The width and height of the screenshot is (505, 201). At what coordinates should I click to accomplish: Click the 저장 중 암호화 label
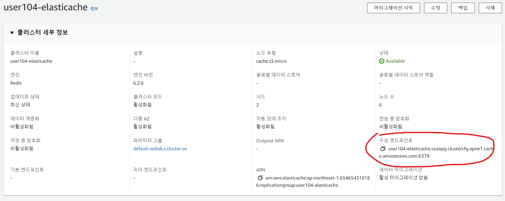click(x=26, y=141)
